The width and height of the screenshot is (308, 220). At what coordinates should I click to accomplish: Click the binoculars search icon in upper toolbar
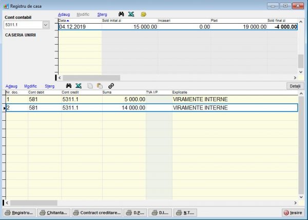(x=121, y=14)
